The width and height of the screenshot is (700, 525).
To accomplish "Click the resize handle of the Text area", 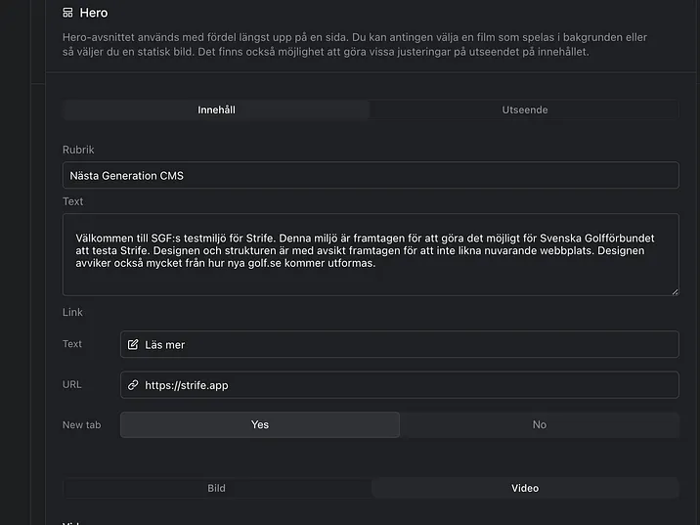I will pos(674,290).
